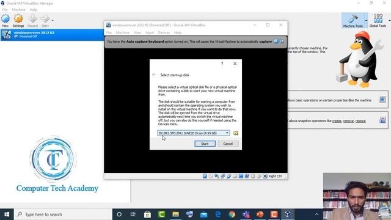Click the network adapter status bar icon
Screen dimensions: 391x220
coord(222,176)
